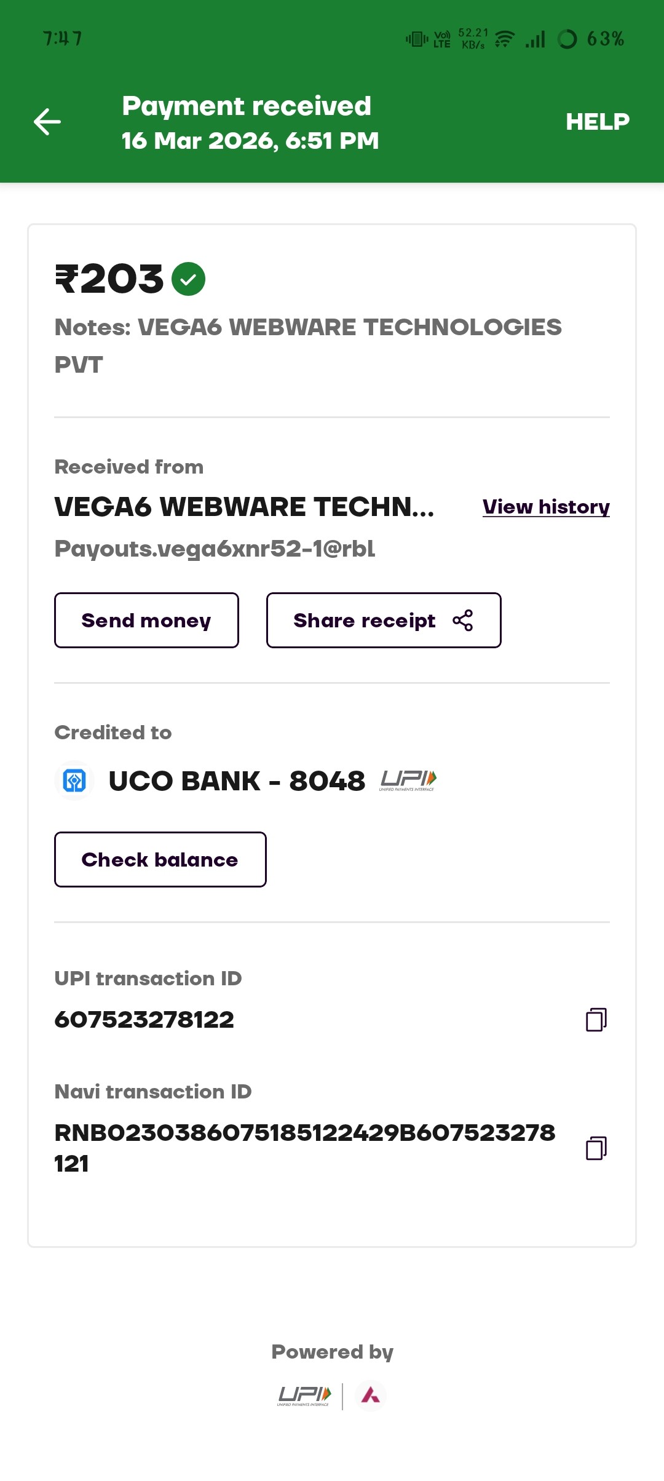The height and width of the screenshot is (1481, 664).
Task: Open the View history link
Action: pyautogui.click(x=546, y=507)
